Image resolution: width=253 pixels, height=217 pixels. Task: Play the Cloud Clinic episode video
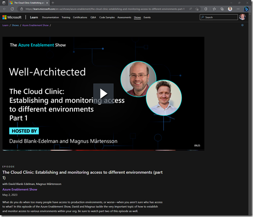click(103, 94)
